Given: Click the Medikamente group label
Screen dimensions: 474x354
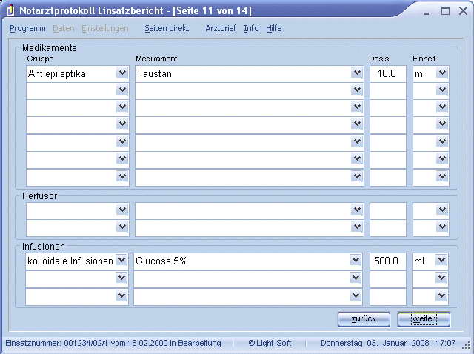Looking at the screenshot, I should [x=50, y=47].
